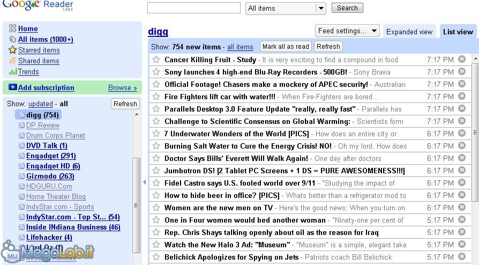Click the feed icon beside Lifehacker
Screen dimensions: 479x265
tap(21, 238)
